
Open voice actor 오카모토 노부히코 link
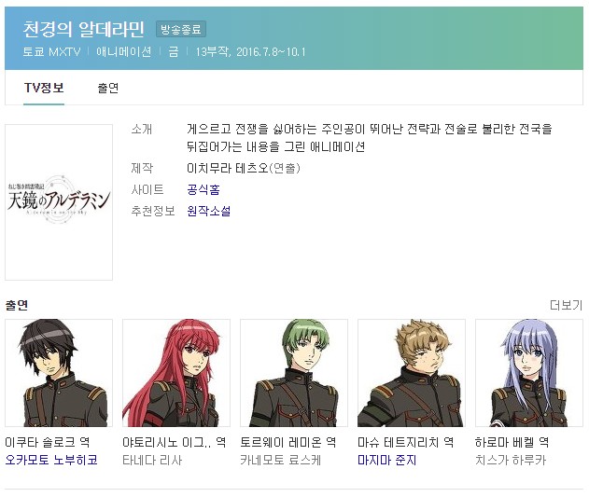click(x=51, y=460)
